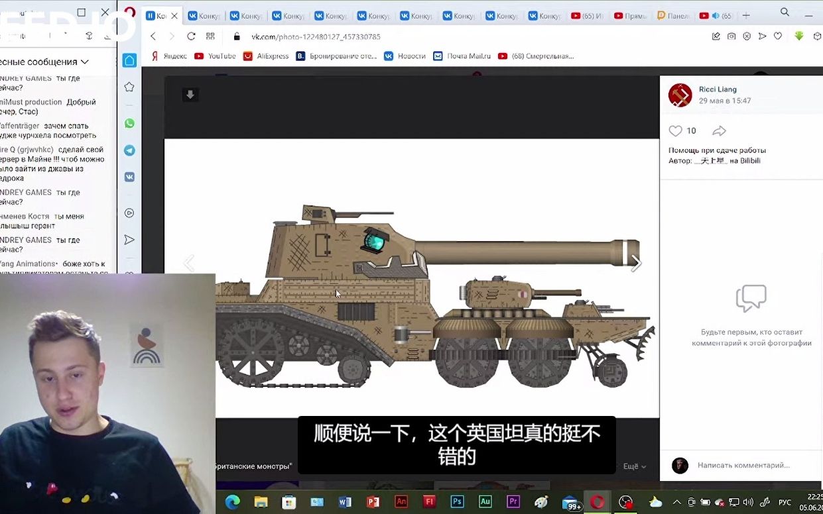Expand the chat messages filter dropdown
The height and width of the screenshot is (514, 823).
[84, 62]
